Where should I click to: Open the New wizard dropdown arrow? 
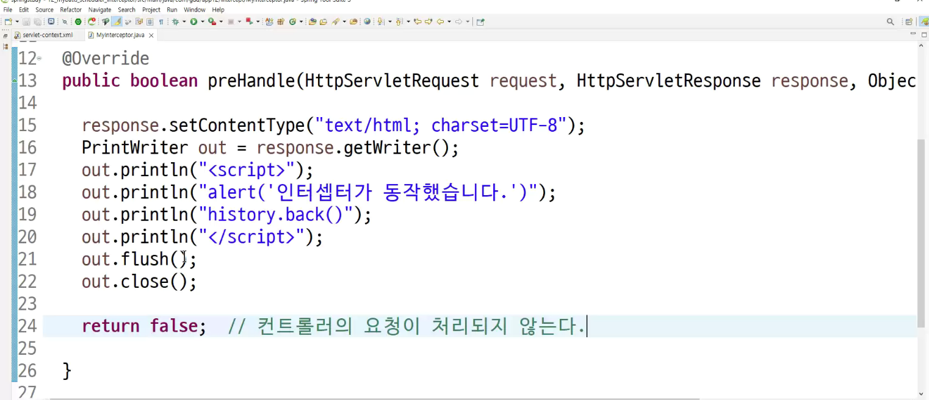point(17,21)
